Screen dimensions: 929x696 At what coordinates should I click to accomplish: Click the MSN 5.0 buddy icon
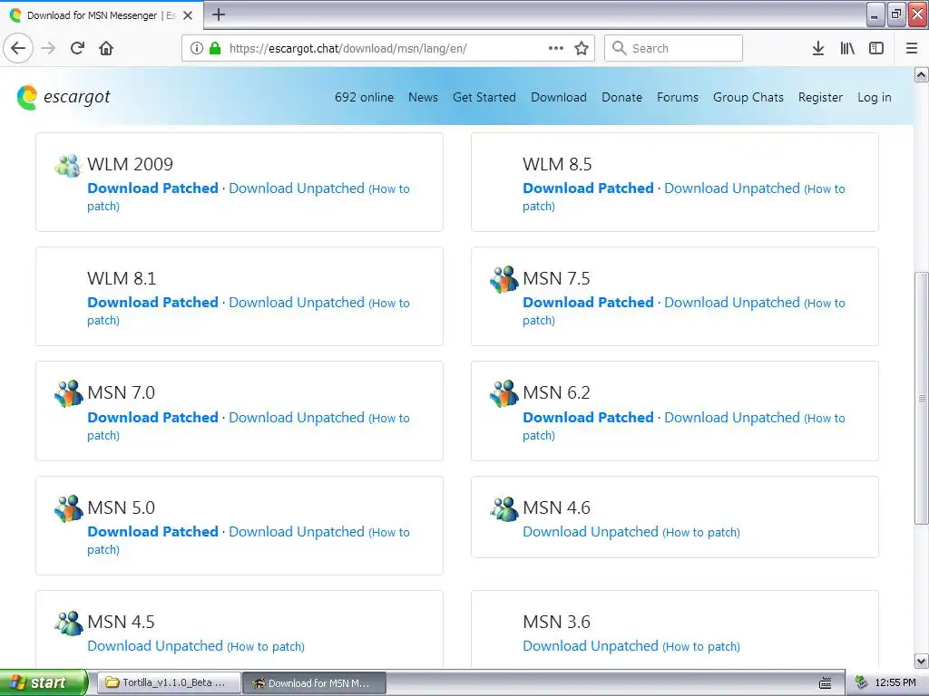[69, 508]
